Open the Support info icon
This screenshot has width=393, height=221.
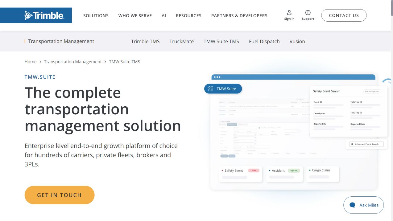[308, 13]
